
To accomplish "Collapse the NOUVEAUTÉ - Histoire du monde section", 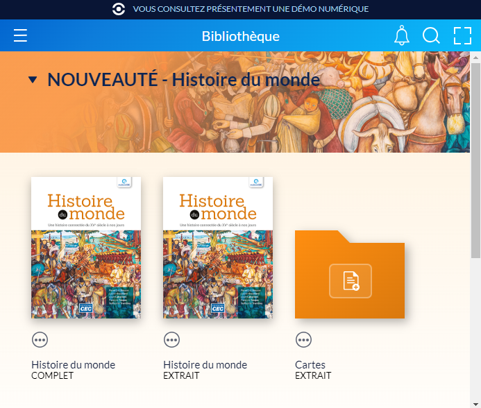I will click(33, 80).
